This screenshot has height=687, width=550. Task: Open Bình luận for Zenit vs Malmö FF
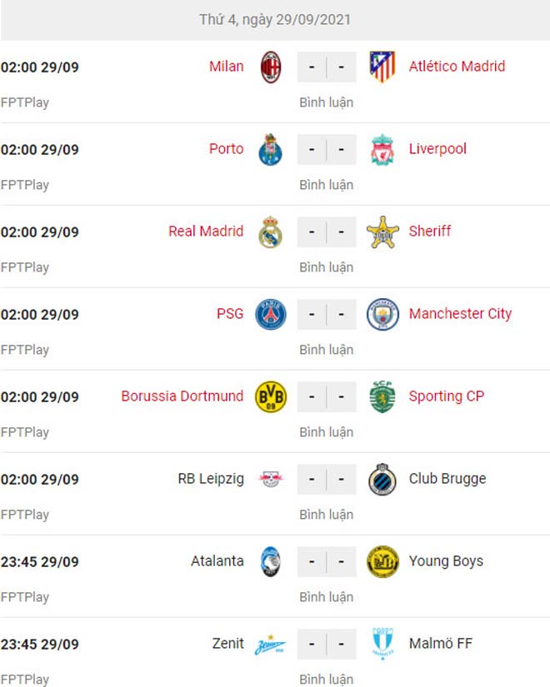pos(327,680)
